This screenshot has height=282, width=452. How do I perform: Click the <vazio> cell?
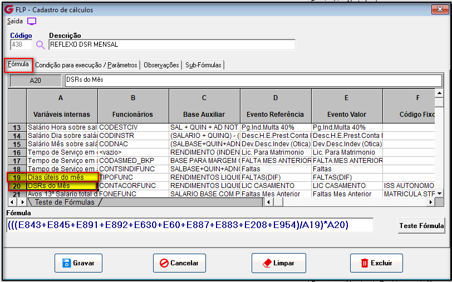133,152
